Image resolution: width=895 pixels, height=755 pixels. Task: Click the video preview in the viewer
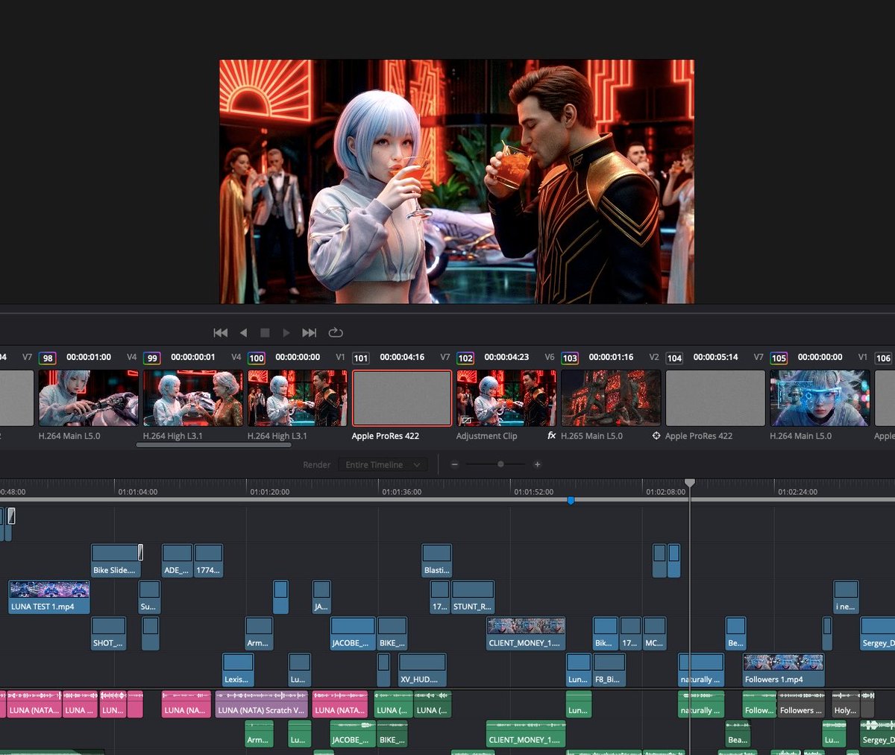tap(456, 181)
